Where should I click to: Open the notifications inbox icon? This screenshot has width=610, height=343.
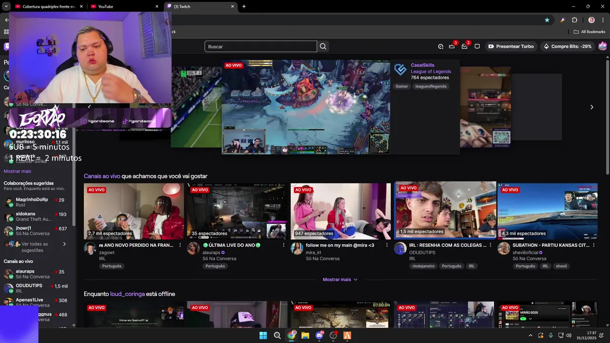click(x=464, y=46)
